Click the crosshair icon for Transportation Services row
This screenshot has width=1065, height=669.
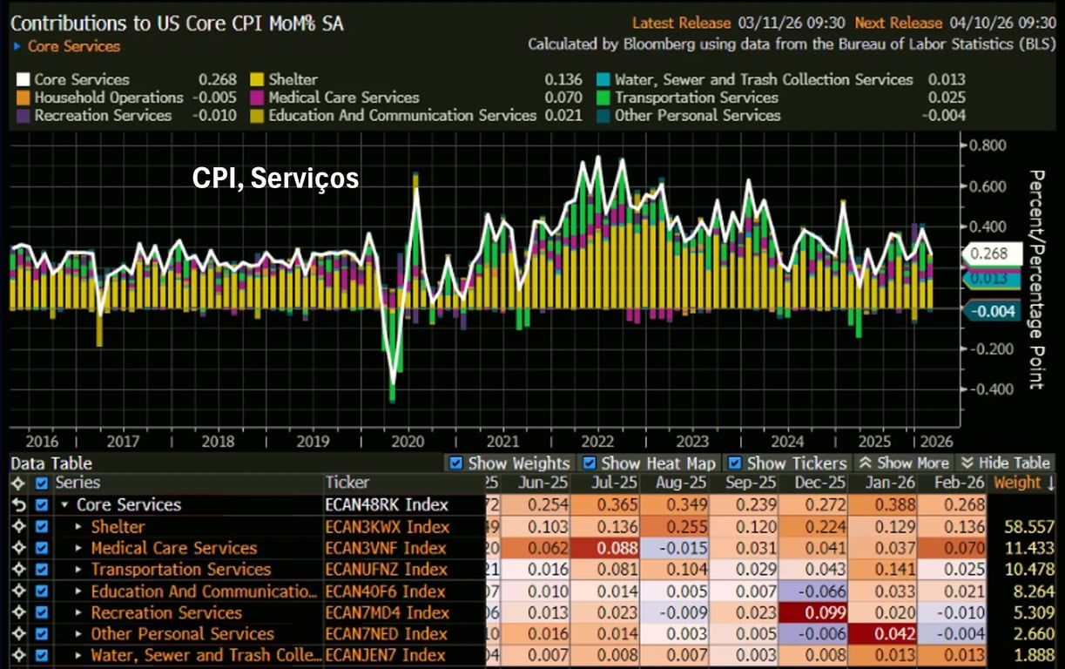pyautogui.click(x=17, y=570)
